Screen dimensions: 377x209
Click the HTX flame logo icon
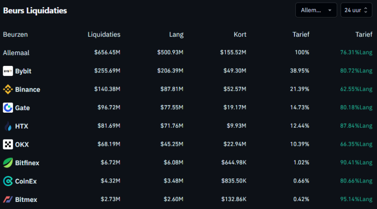click(x=8, y=126)
